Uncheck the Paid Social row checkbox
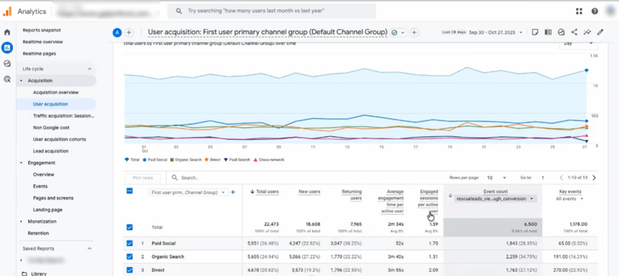619x276 pixels. pyautogui.click(x=129, y=243)
